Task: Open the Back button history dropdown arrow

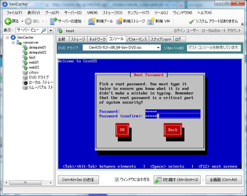Action: 22,21
